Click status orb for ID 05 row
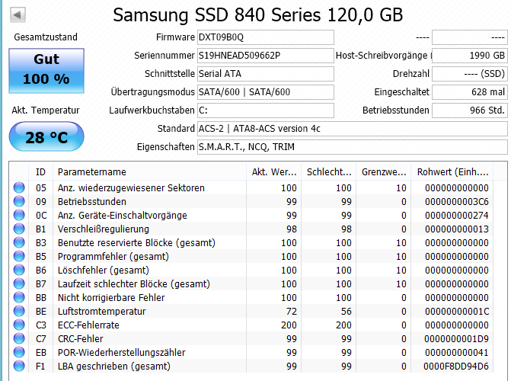Image resolution: width=511 pixels, height=381 pixels. point(19,187)
